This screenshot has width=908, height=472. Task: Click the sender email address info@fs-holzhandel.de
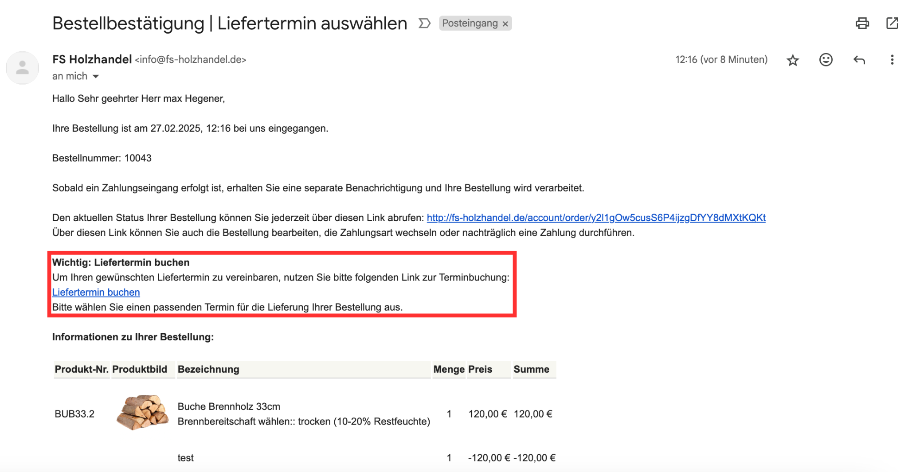point(190,60)
